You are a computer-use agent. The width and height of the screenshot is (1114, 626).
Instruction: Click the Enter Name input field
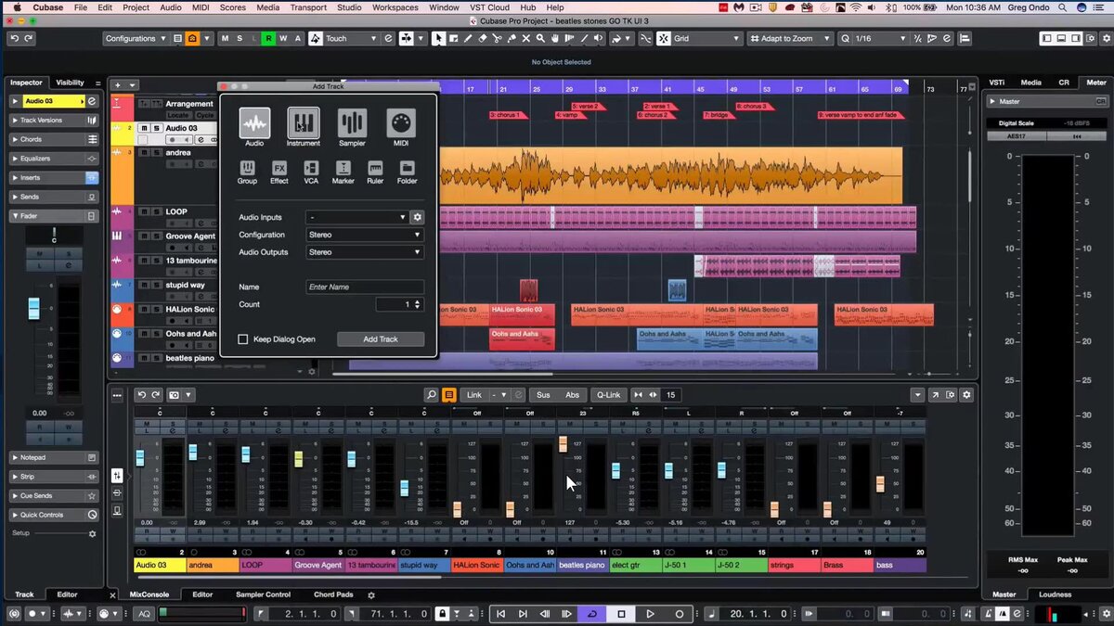tap(365, 287)
